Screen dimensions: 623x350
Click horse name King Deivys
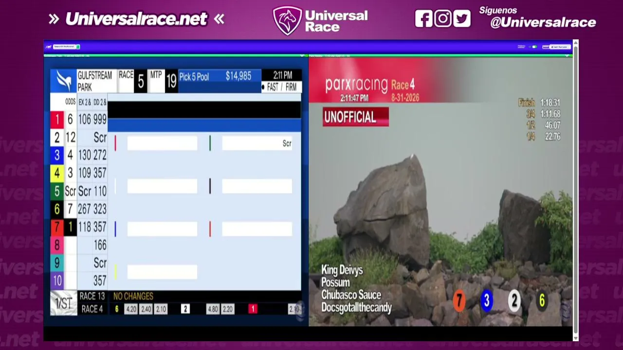(342, 270)
